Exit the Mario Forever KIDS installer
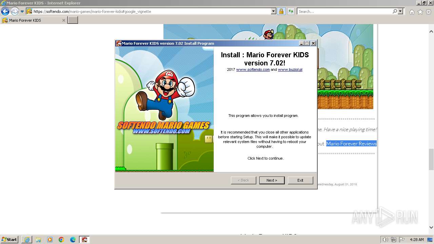Screen dimensions: 434x244 click(300, 180)
